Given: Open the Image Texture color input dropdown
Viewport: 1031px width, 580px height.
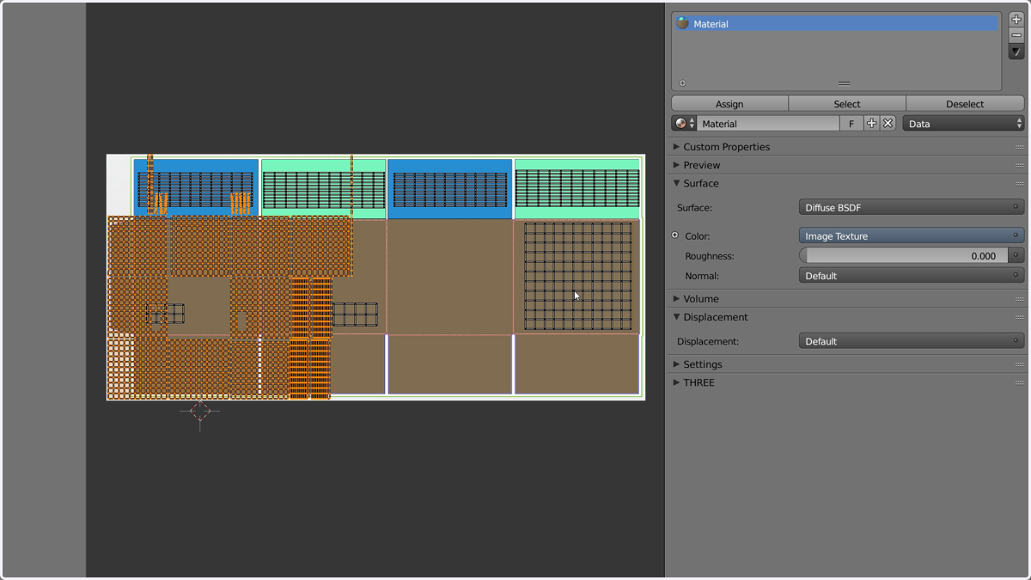Looking at the screenshot, I should [x=912, y=235].
